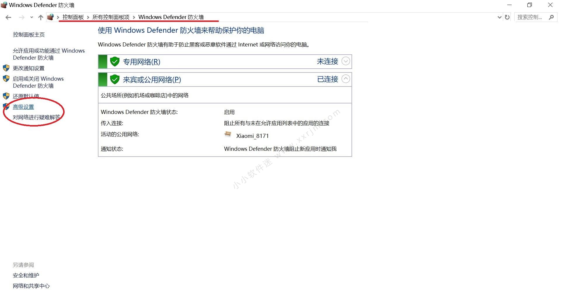Click the 已连接 status text
The image size is (561, 298).
tap(328, 79)
